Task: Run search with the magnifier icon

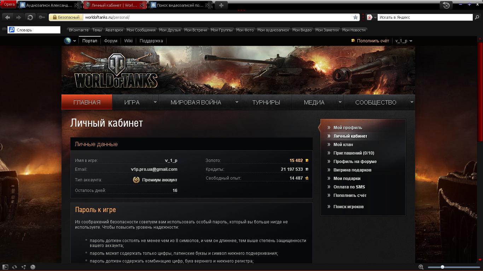Action: tap(477, 17)
